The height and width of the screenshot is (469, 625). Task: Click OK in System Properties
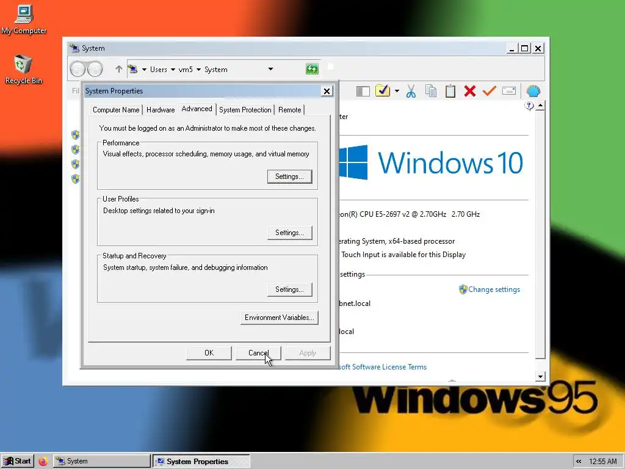[209, 353]
